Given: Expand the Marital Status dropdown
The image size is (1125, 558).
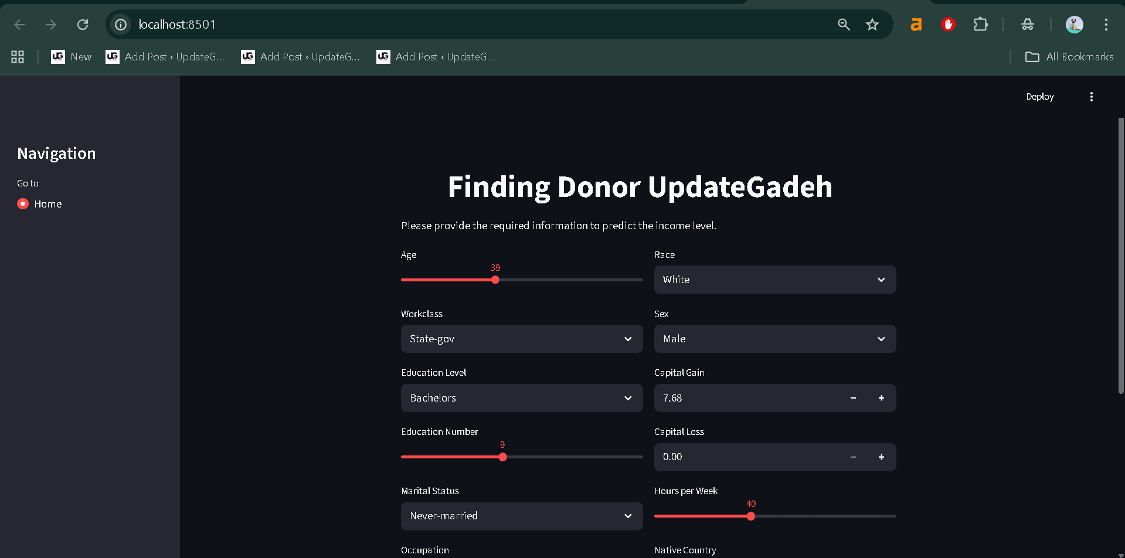Looking at the screenshot, I should tap(521, 516).
